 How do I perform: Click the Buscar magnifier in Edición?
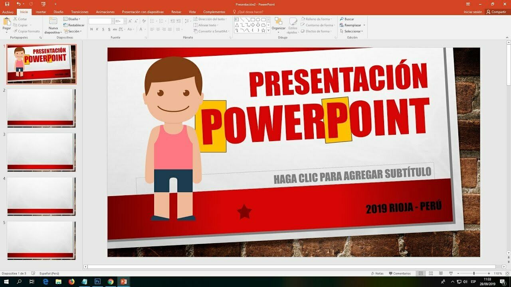pyautogui.click(x=342, y=19)
